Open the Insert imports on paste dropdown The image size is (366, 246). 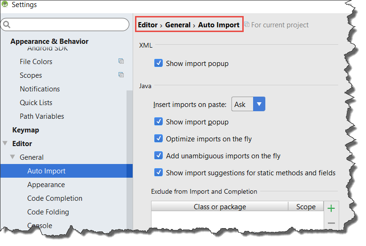(x=248, y=104)
